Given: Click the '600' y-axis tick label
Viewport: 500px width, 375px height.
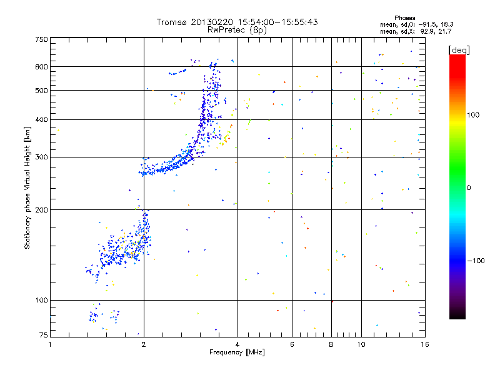Looking at the screenshot, I should 41,67.
